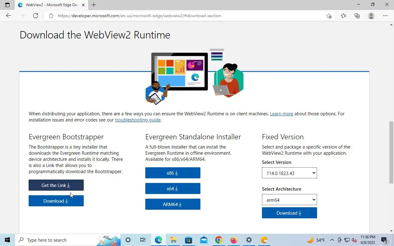Open Edge Canary icon on taskbar

coord(264,240)
